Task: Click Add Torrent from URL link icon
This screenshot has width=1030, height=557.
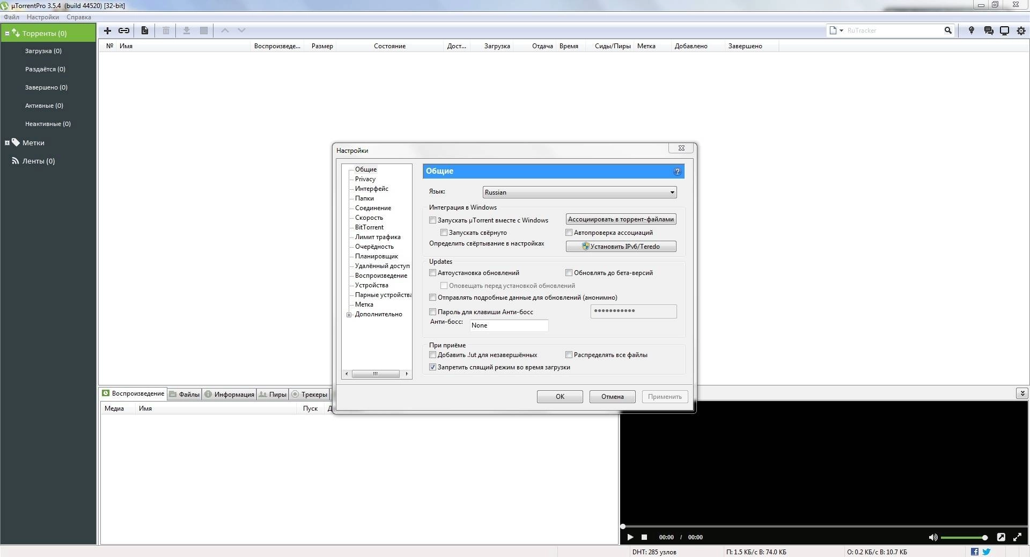Action: click(x=124, y=31)
